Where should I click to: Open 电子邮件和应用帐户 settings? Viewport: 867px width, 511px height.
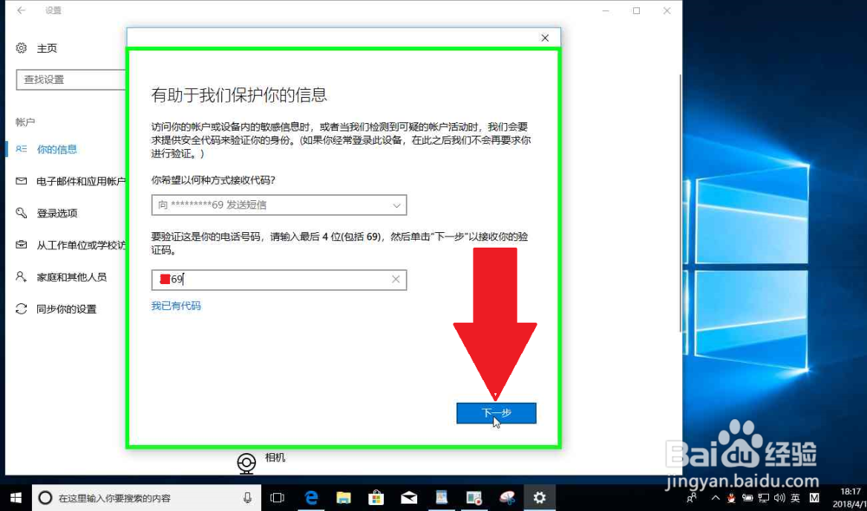click(x=65, y=180)
